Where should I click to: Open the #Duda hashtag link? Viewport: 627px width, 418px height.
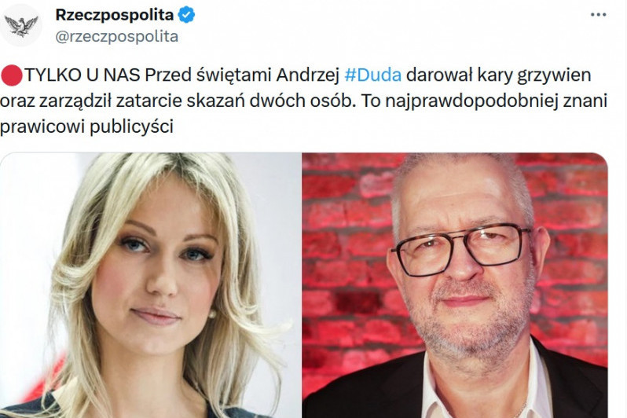tap(372, 75)
